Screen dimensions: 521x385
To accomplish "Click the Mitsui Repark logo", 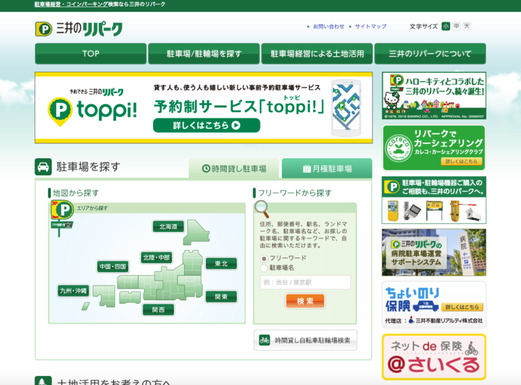I will pos(78,29).
